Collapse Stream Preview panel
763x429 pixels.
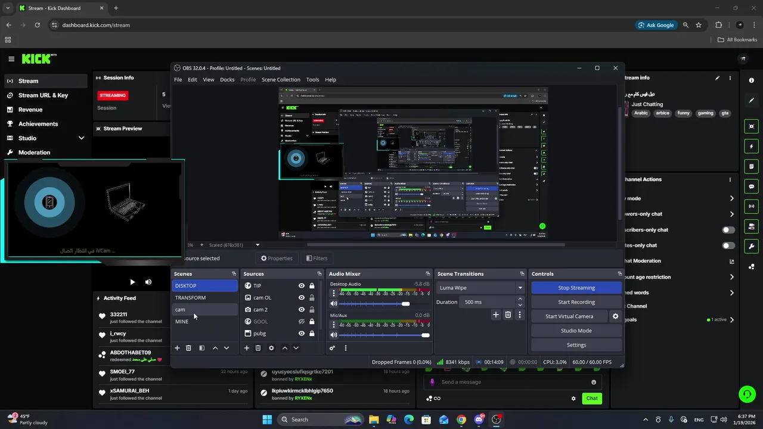98,128
